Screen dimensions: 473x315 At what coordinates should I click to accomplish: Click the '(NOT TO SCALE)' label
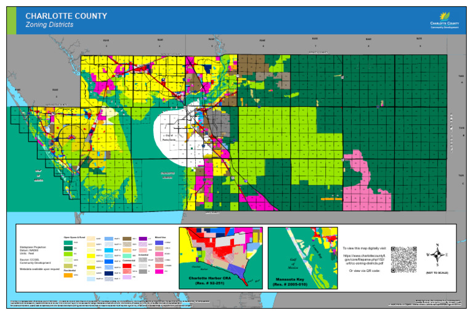click(x=437, y=273)
